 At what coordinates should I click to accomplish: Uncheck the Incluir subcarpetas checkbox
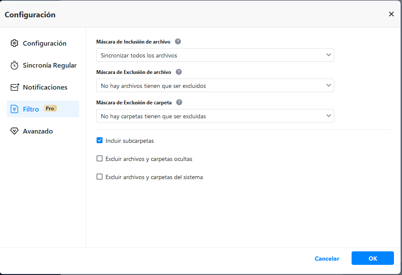pos(100,140)
